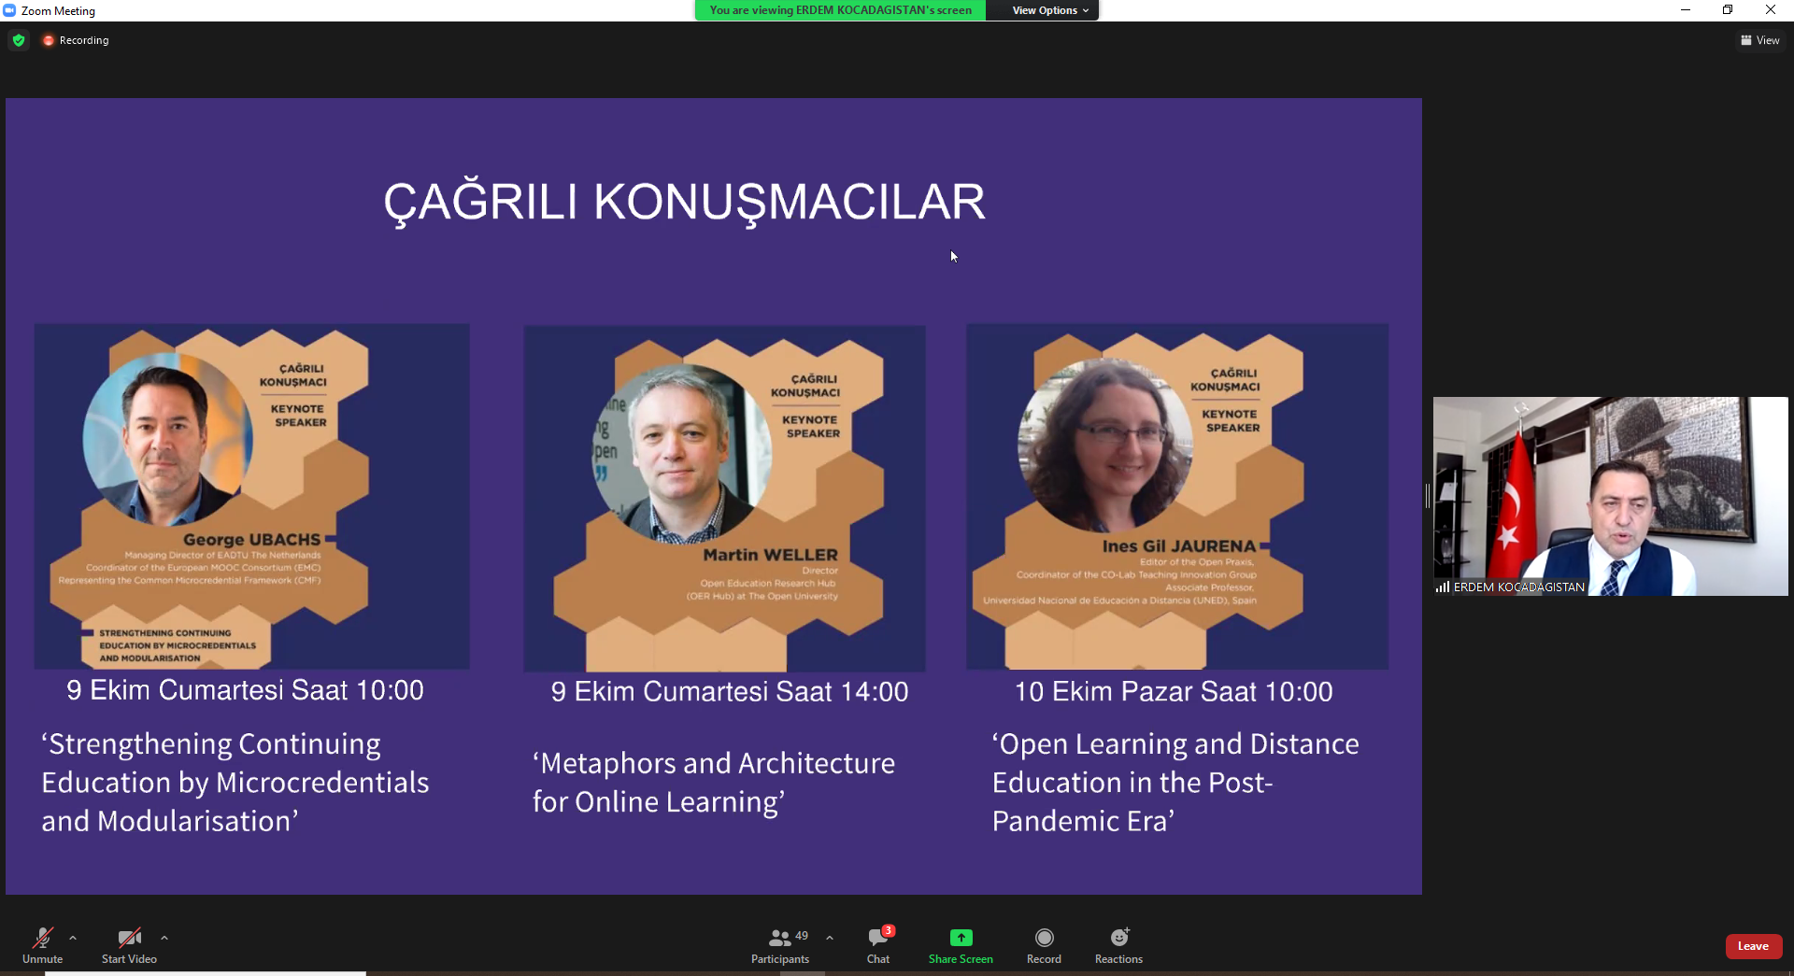Leave the meeting
1794x976 pixels.
click(x=1753, y=946)
